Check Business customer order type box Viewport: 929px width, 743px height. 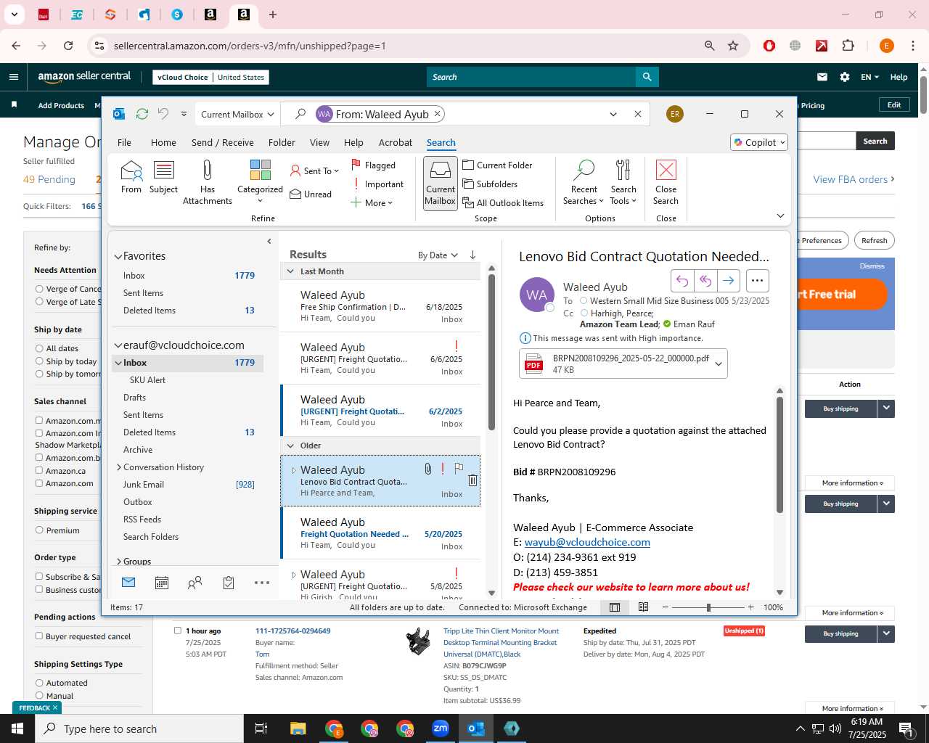(39, 590)
